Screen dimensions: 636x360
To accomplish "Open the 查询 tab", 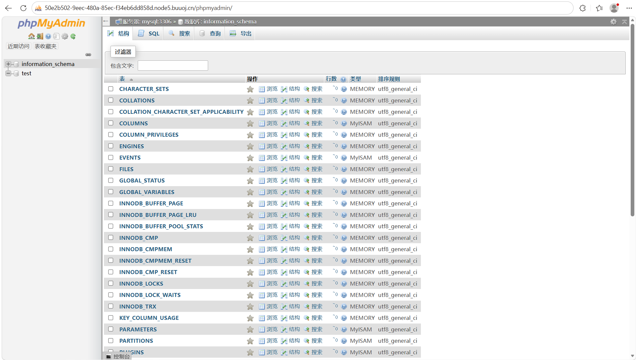I will click(x=209, y=34).
